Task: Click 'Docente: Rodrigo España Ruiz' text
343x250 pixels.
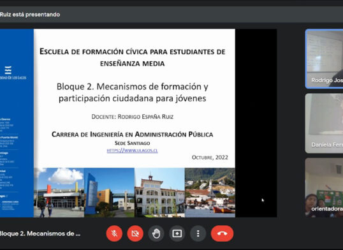Action: pos(133,117)
